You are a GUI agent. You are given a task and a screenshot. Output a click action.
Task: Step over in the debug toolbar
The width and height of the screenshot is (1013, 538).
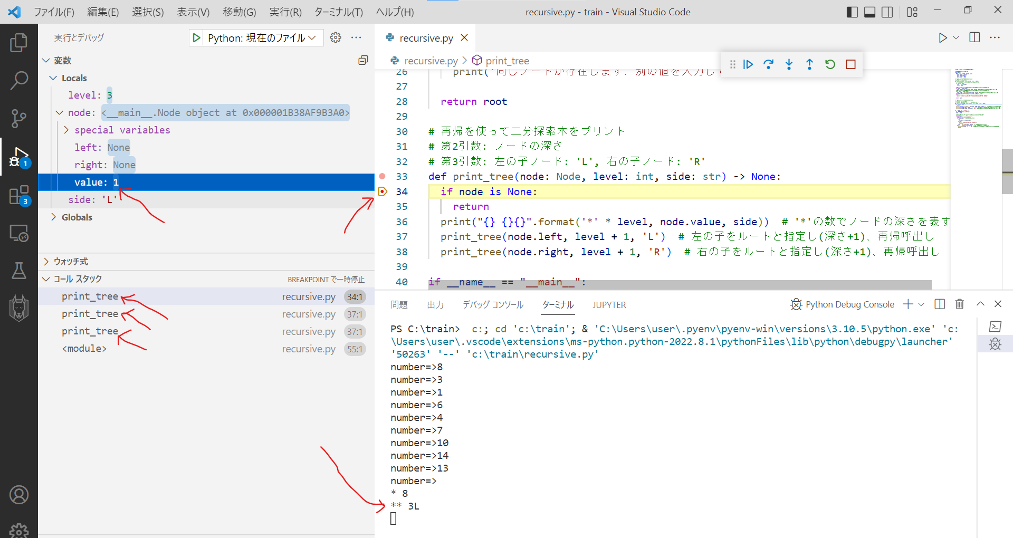[769, 64]
